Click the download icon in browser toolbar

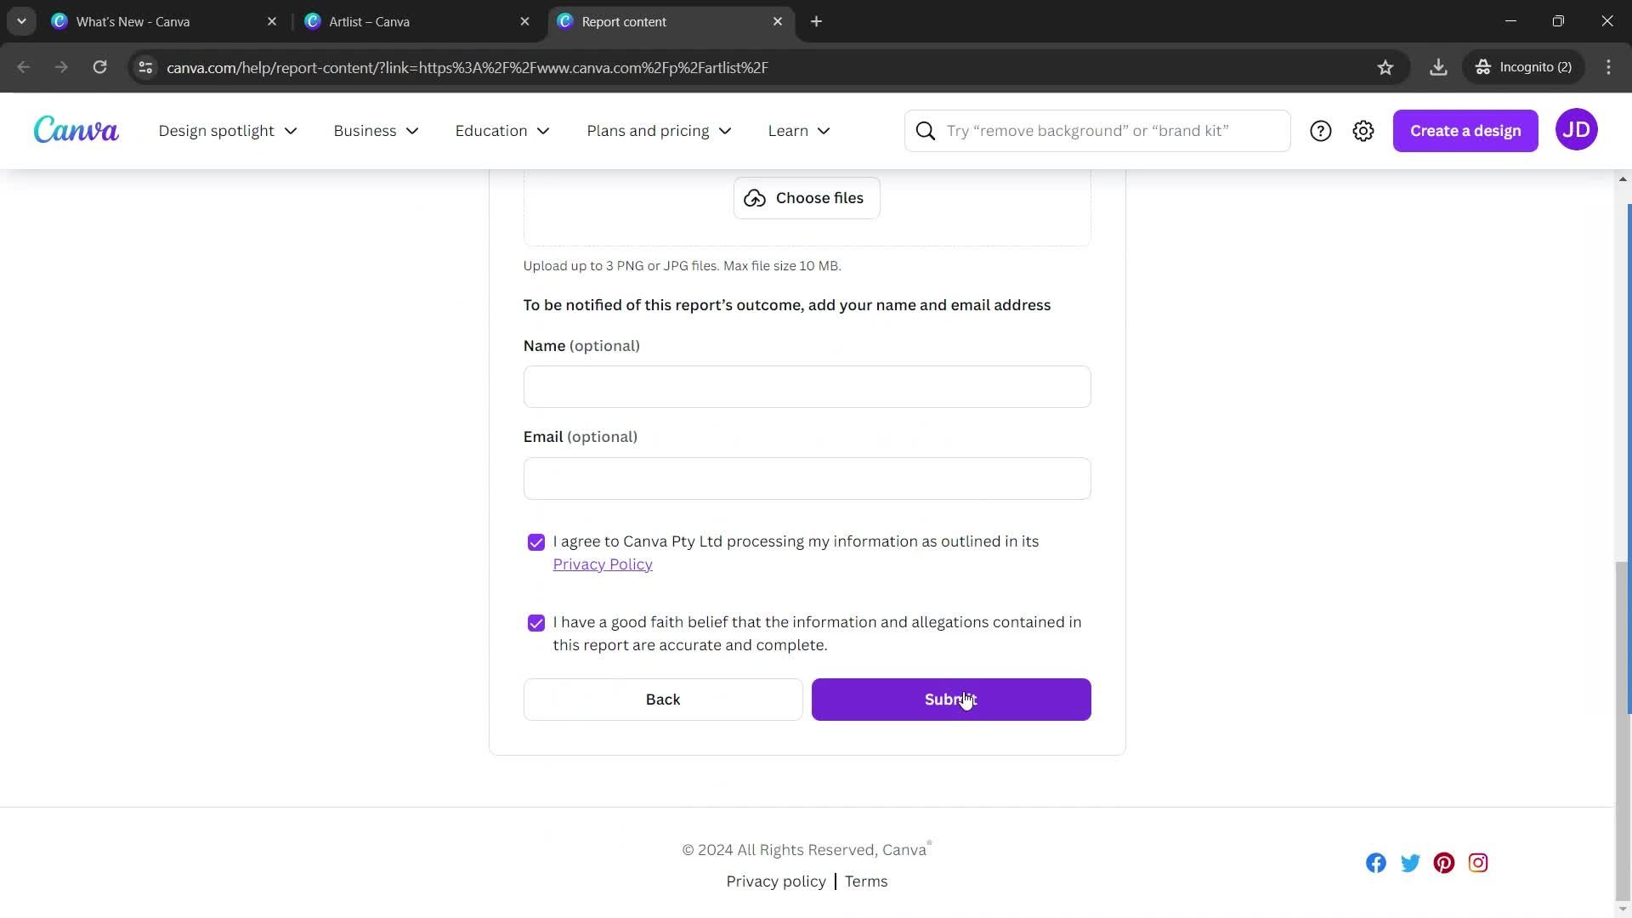(x=1438, y=67)
